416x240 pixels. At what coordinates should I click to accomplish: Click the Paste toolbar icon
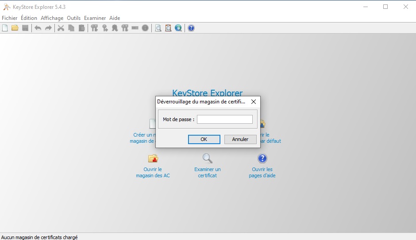(x=82, y=28)
